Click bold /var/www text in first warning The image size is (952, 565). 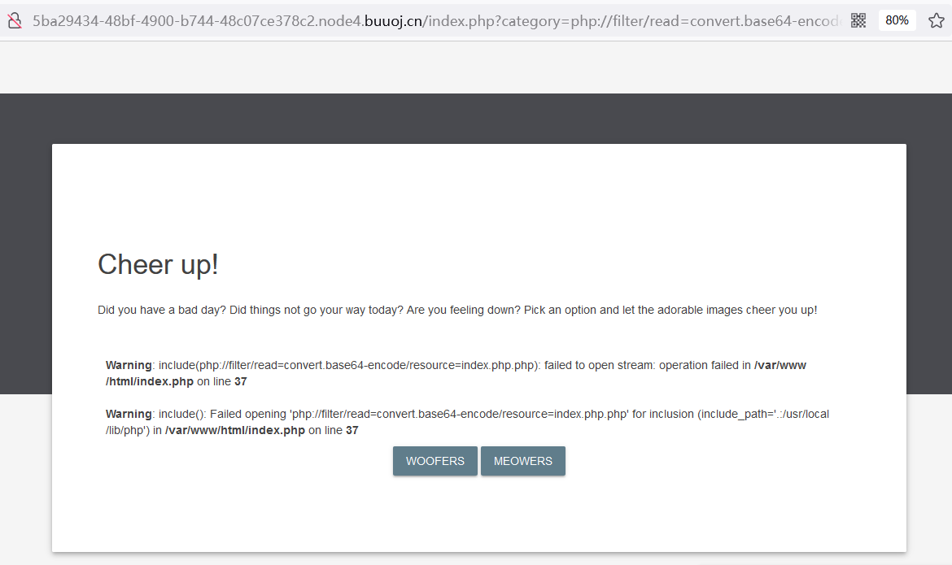[780, 365]
